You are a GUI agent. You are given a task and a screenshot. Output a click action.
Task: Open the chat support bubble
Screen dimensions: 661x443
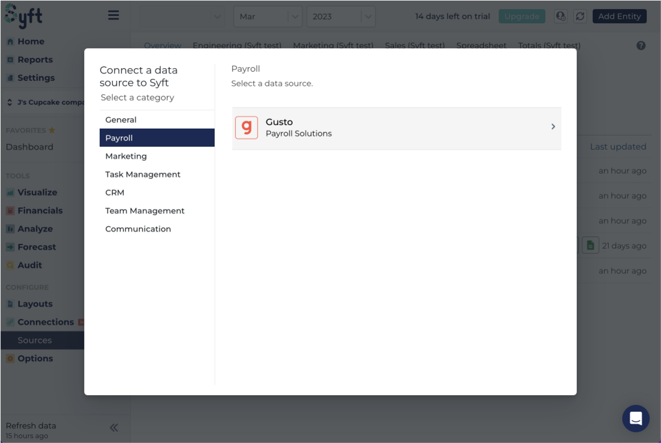pos(635,418)
